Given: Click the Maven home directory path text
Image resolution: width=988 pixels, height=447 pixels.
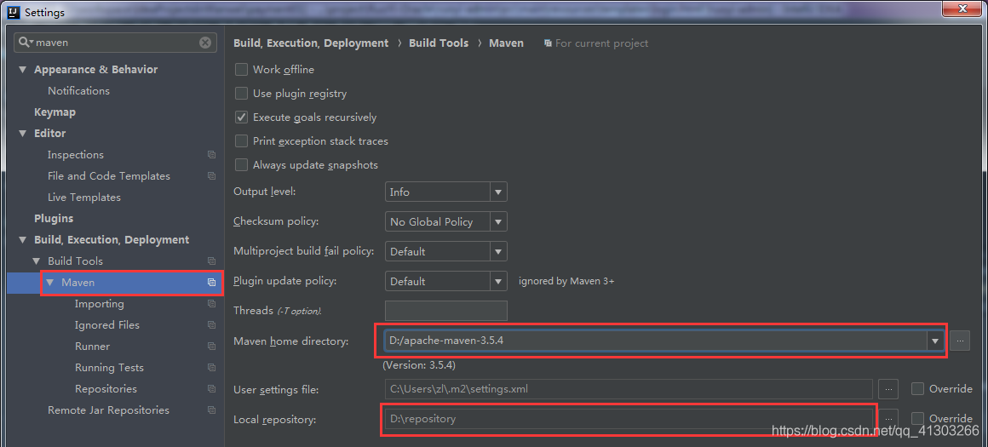Looking at the screenshot, I should click(447, 341).
